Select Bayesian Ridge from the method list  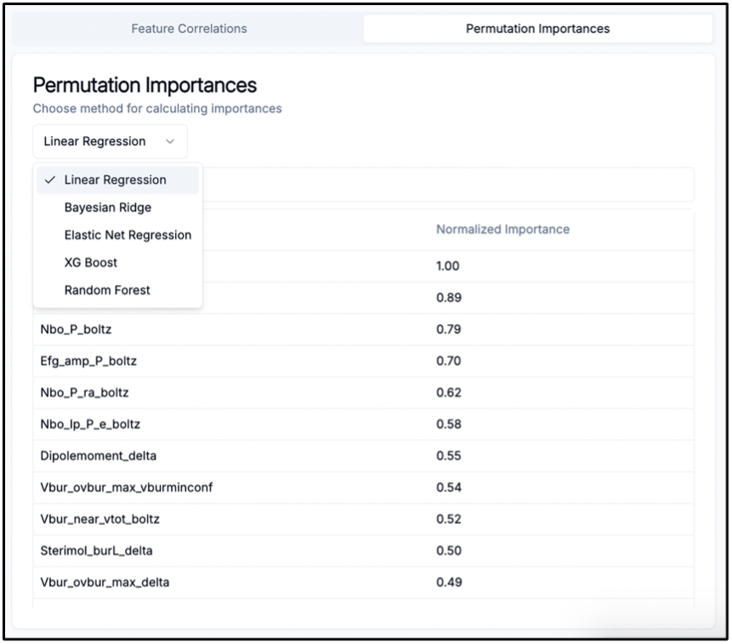[107, 207]
